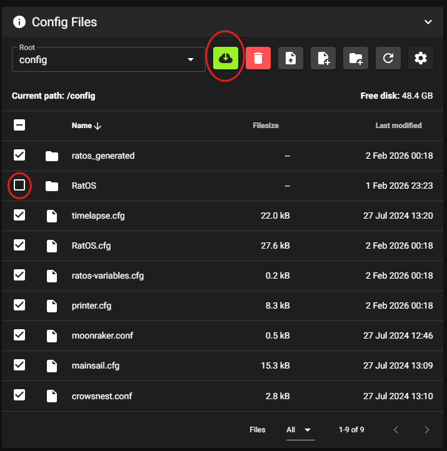Click the 27 Jul 2024 12:46 date
Image resolution: width=447 pixels, height=451 pixels.
click(x=398, y=335)
